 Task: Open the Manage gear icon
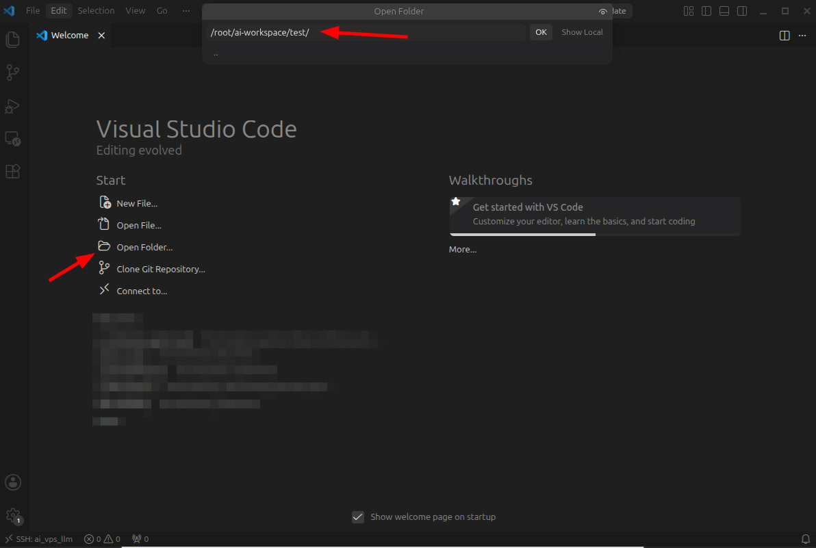[x=13, y=516]
